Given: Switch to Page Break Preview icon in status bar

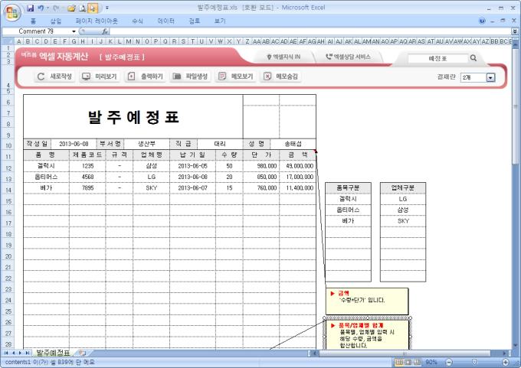Looking at the screenshot, I should [417, 362].
